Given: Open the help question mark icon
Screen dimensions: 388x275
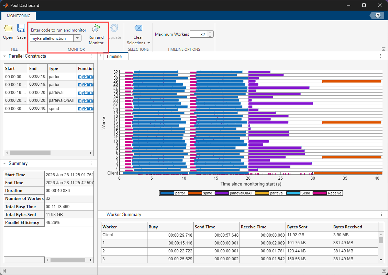Looking at the screenshot, I should [378, 15].
